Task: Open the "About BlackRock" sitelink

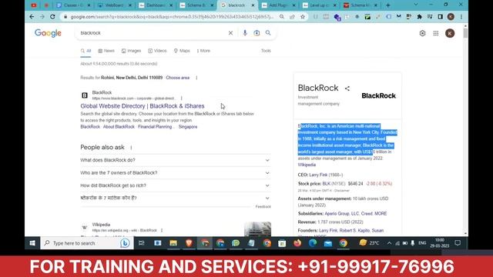Action: point(119,127)
